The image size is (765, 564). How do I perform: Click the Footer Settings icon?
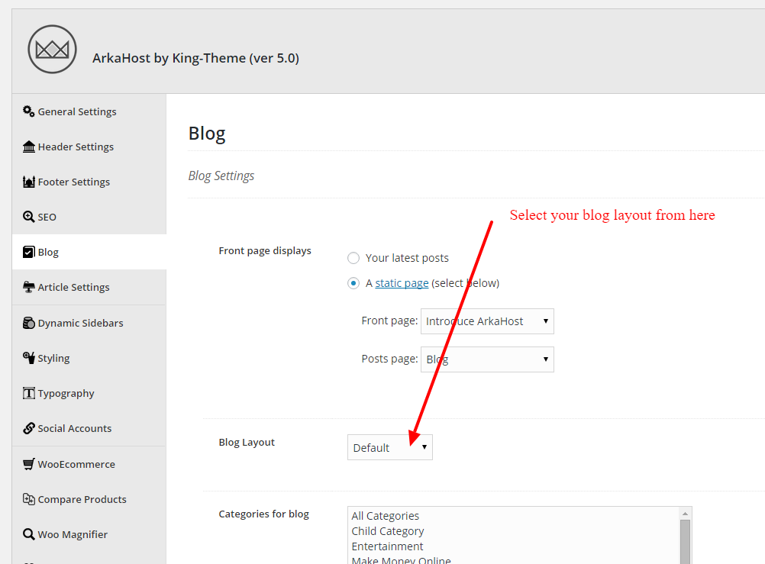click(x=29, y=182)
